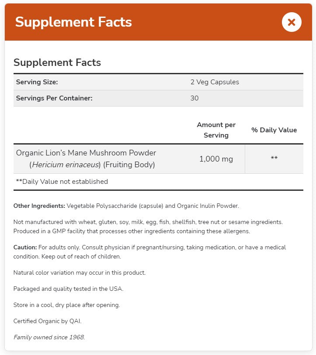Select the Serving Size label

37,82
